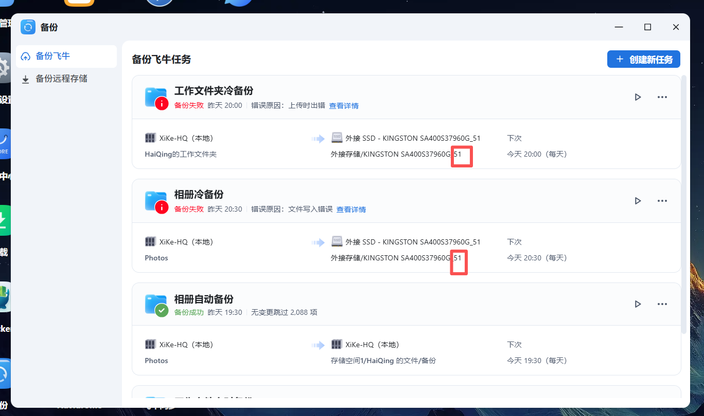This screenshot has height=416, width=704.
Task: Click the 备份成功 status text
Action: pyautogui.click(x=189, y=312)
